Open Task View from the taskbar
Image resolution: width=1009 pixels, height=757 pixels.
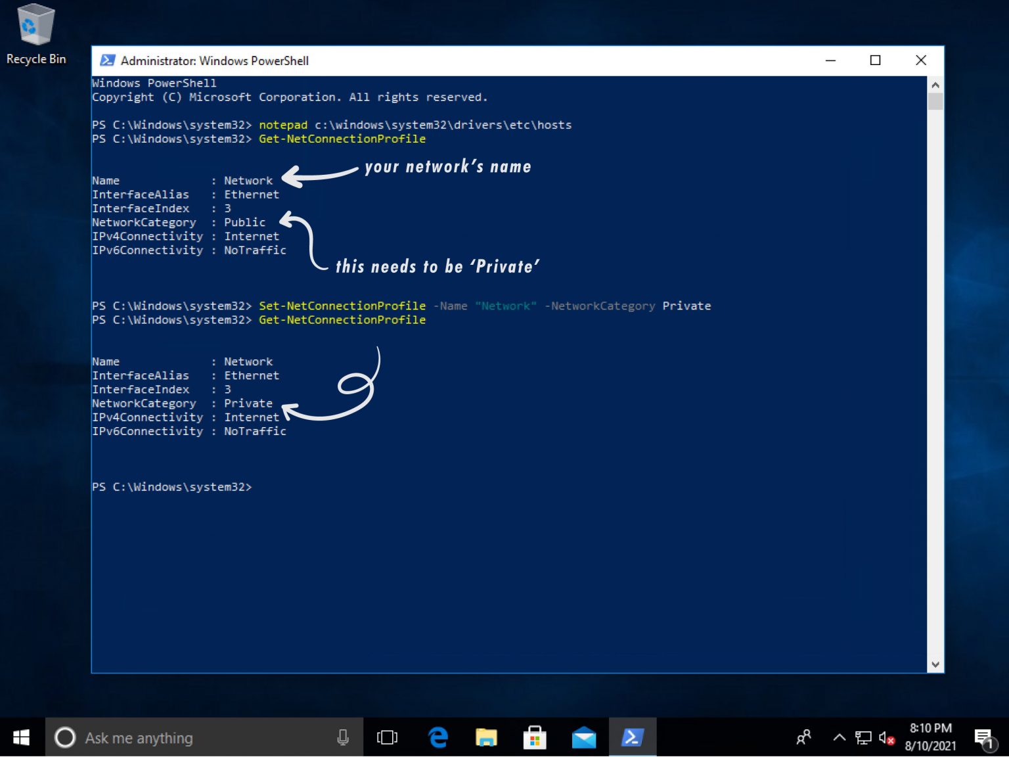coord(387,737)
